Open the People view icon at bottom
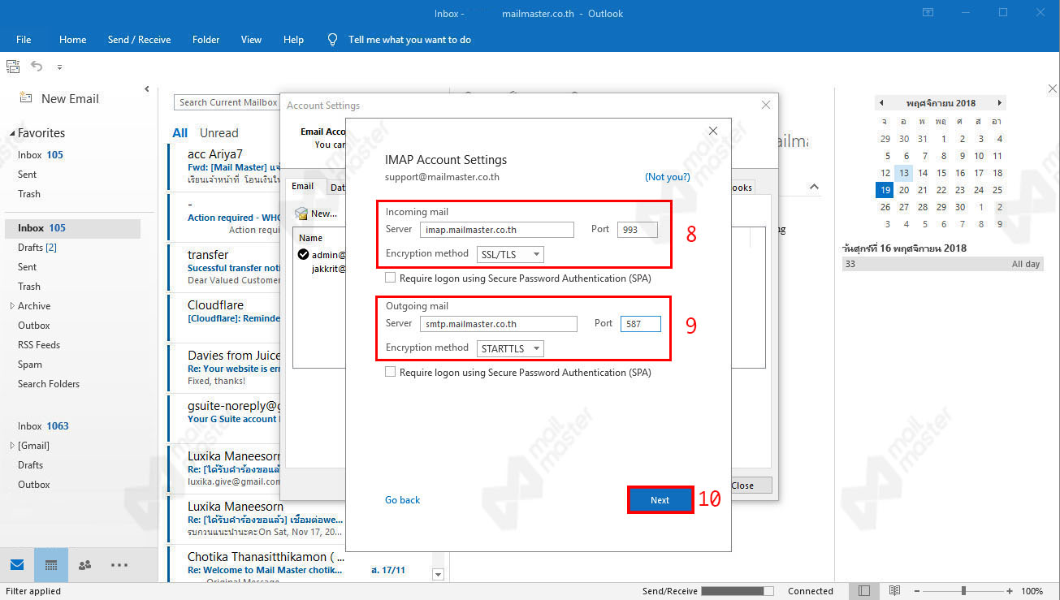 pyautogui.click(x=84, y=565)
